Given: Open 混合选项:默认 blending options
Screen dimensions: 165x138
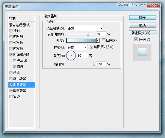Looking at the screenshot, I should 21,25.
